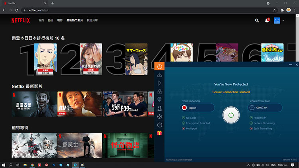Click the Split Tunneling status item
This screenshot has height=168, width=299.
261,129
